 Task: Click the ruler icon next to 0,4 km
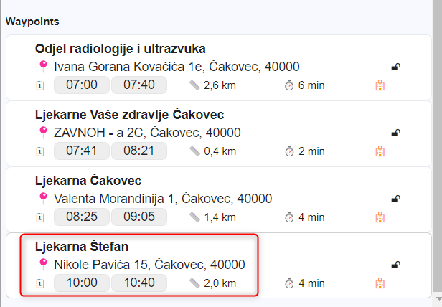194,151
